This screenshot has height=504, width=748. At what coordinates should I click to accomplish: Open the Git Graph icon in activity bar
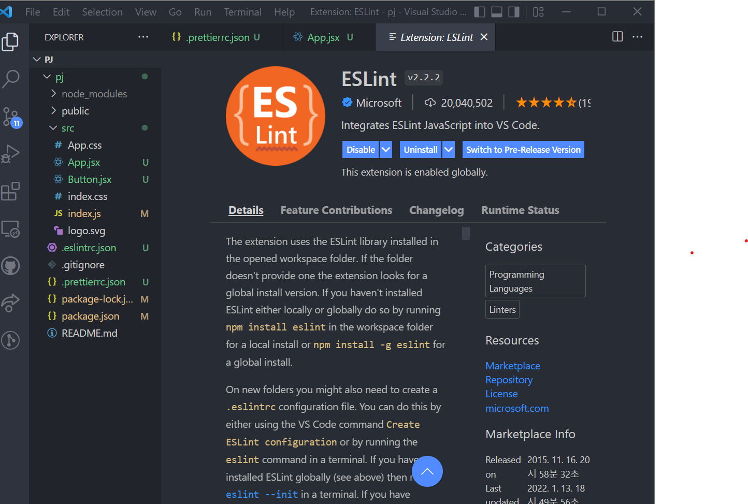click(10, 340)
